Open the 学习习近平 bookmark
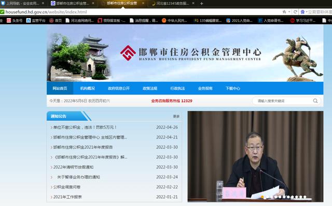This screenshot has width=332, height=206. [x=303, y=21]
